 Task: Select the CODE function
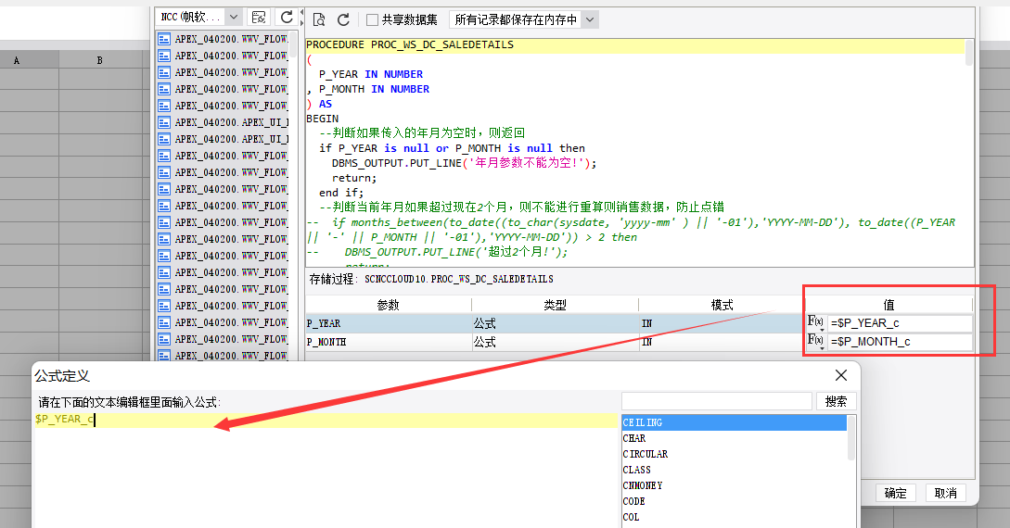coord(735,501)
